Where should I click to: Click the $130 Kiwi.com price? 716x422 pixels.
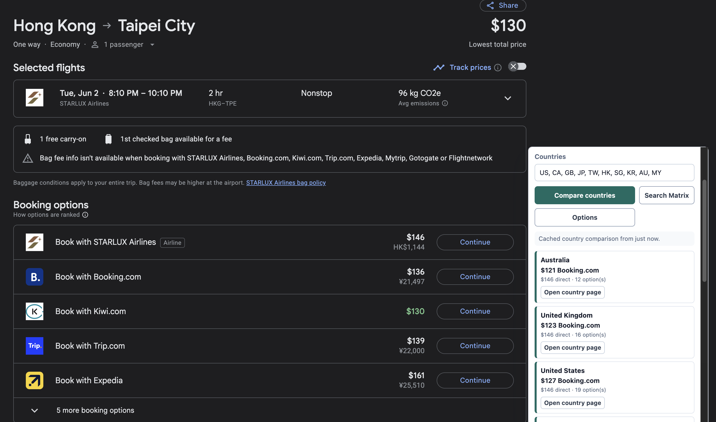(x=415, y=311)
